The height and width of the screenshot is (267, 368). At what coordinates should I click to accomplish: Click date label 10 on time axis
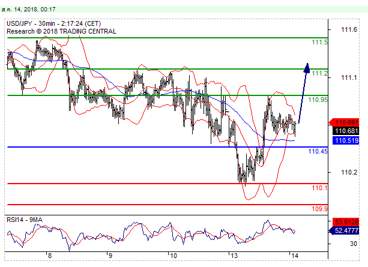173,256
